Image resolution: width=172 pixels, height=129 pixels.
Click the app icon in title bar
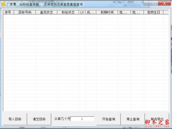click(x=3, y=4)
